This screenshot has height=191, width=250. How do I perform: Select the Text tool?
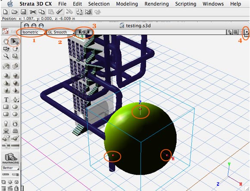(6, 100)
